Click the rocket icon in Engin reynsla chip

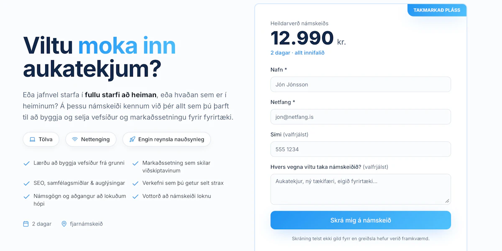point(132,139)
